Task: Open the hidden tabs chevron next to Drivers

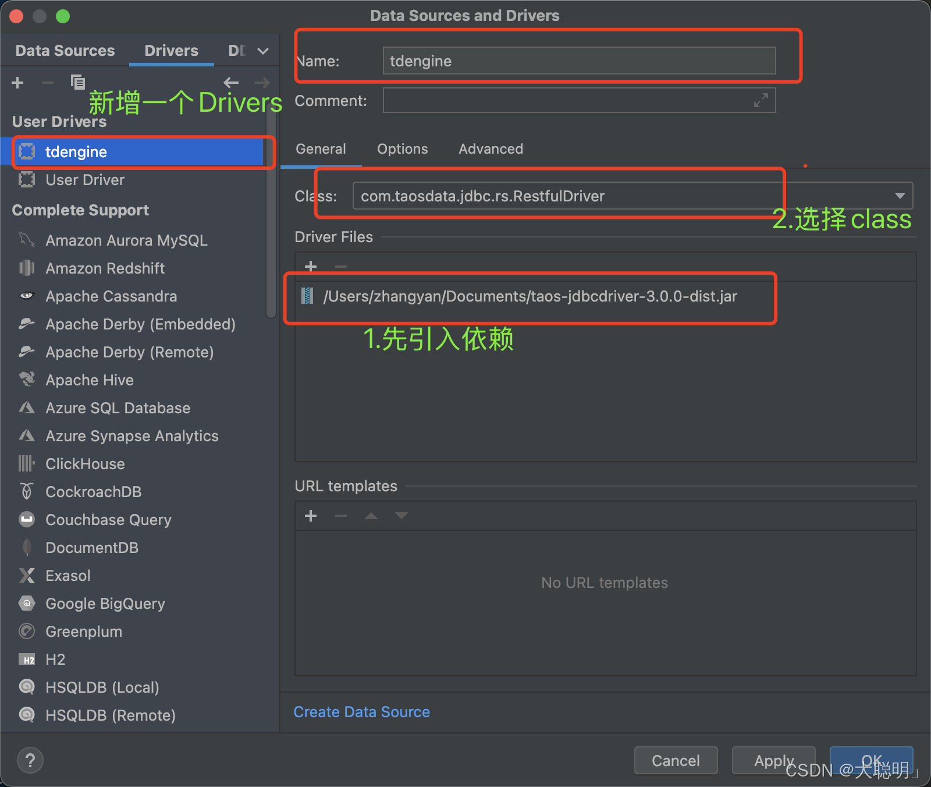Action: 262,50
